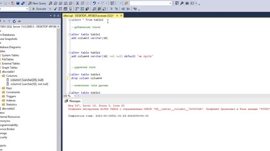Switch to alter.sql tab
The height and width of the screenshot is (151, 270).
88,16
